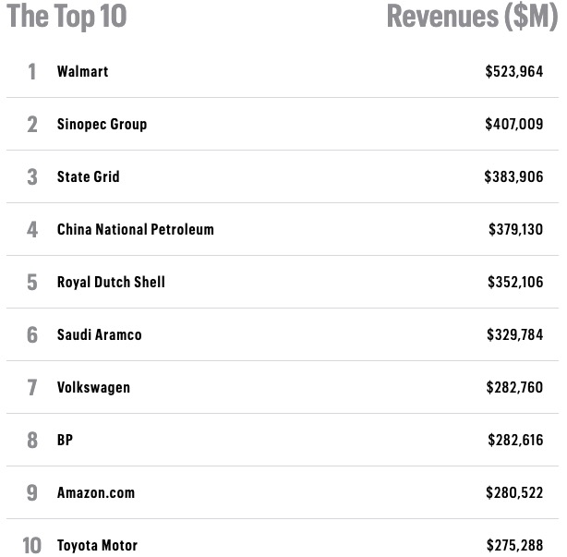Select the Sinopec Group row name
Screen dimensions: 567x557
pyautogui.click(x=102, y=124)
